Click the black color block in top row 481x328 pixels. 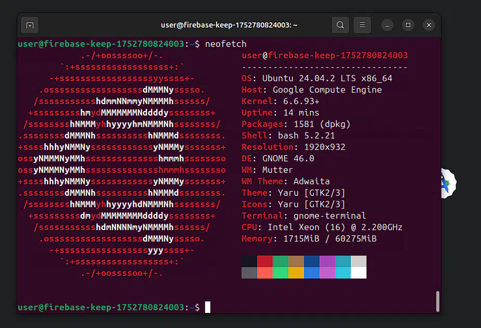[249, 261]
